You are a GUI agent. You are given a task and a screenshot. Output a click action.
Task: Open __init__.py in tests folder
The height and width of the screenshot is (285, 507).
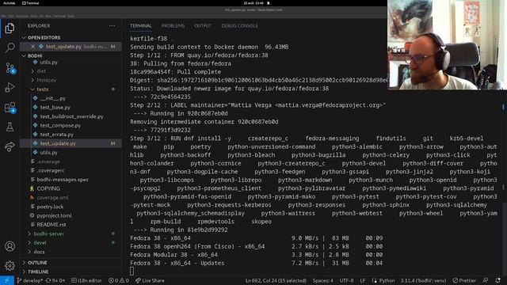click(x=53, y=98)
